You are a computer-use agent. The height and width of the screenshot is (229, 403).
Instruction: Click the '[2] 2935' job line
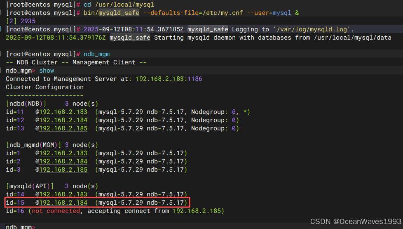[x=21, y=21]
